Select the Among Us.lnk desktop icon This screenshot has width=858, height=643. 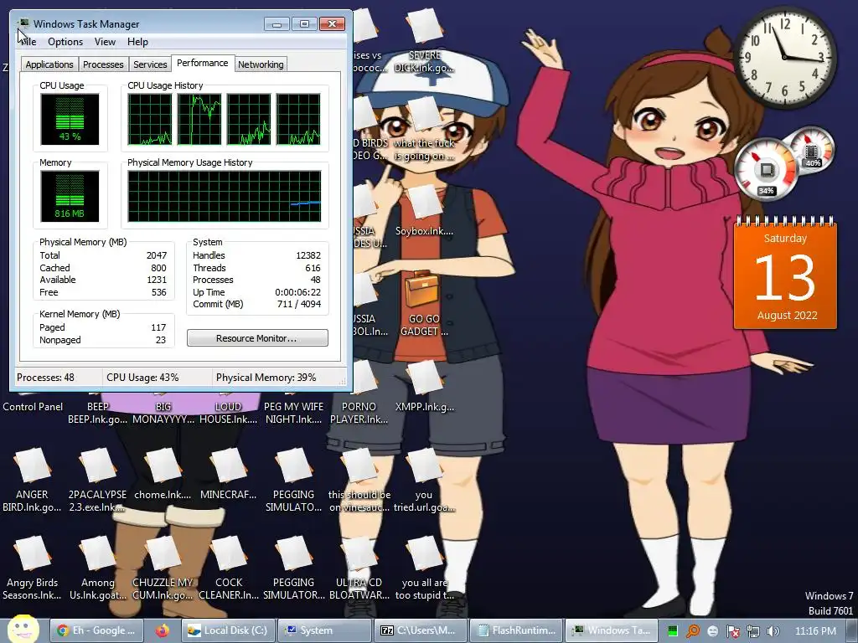tap(97, 568)
